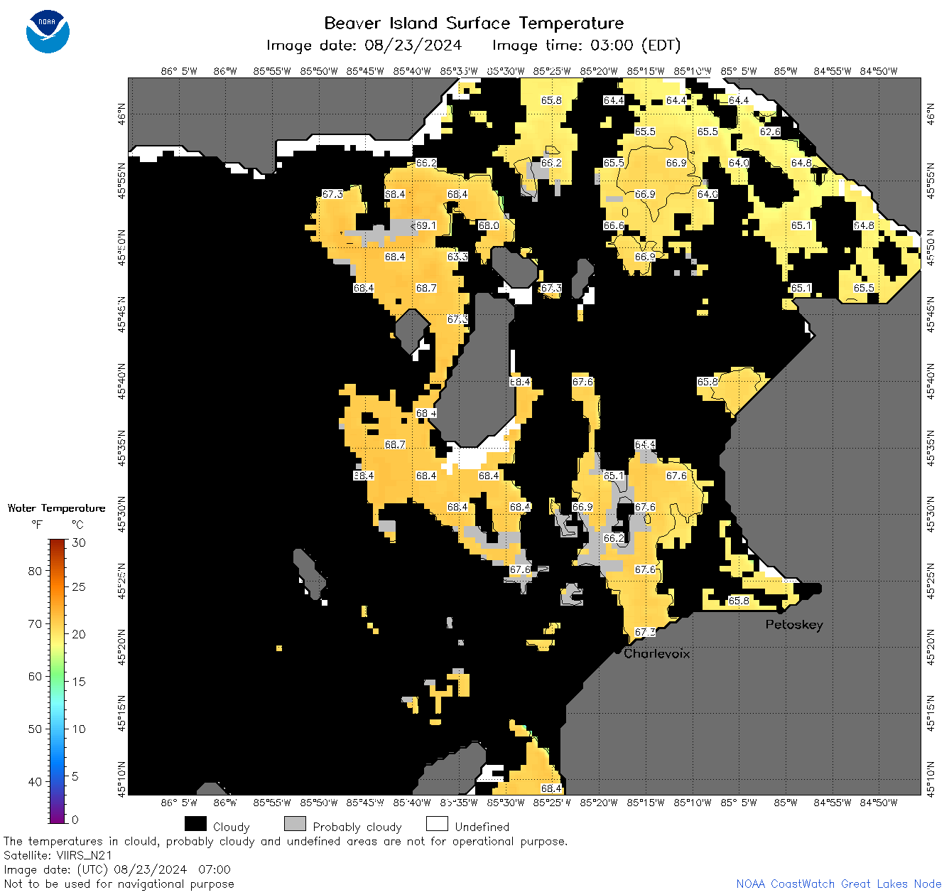
Task: Click the 'Undefined' legend label text
Action: pos(482,827)
